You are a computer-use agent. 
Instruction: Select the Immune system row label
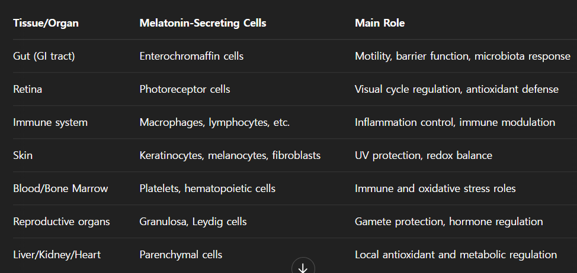point(50,122)
